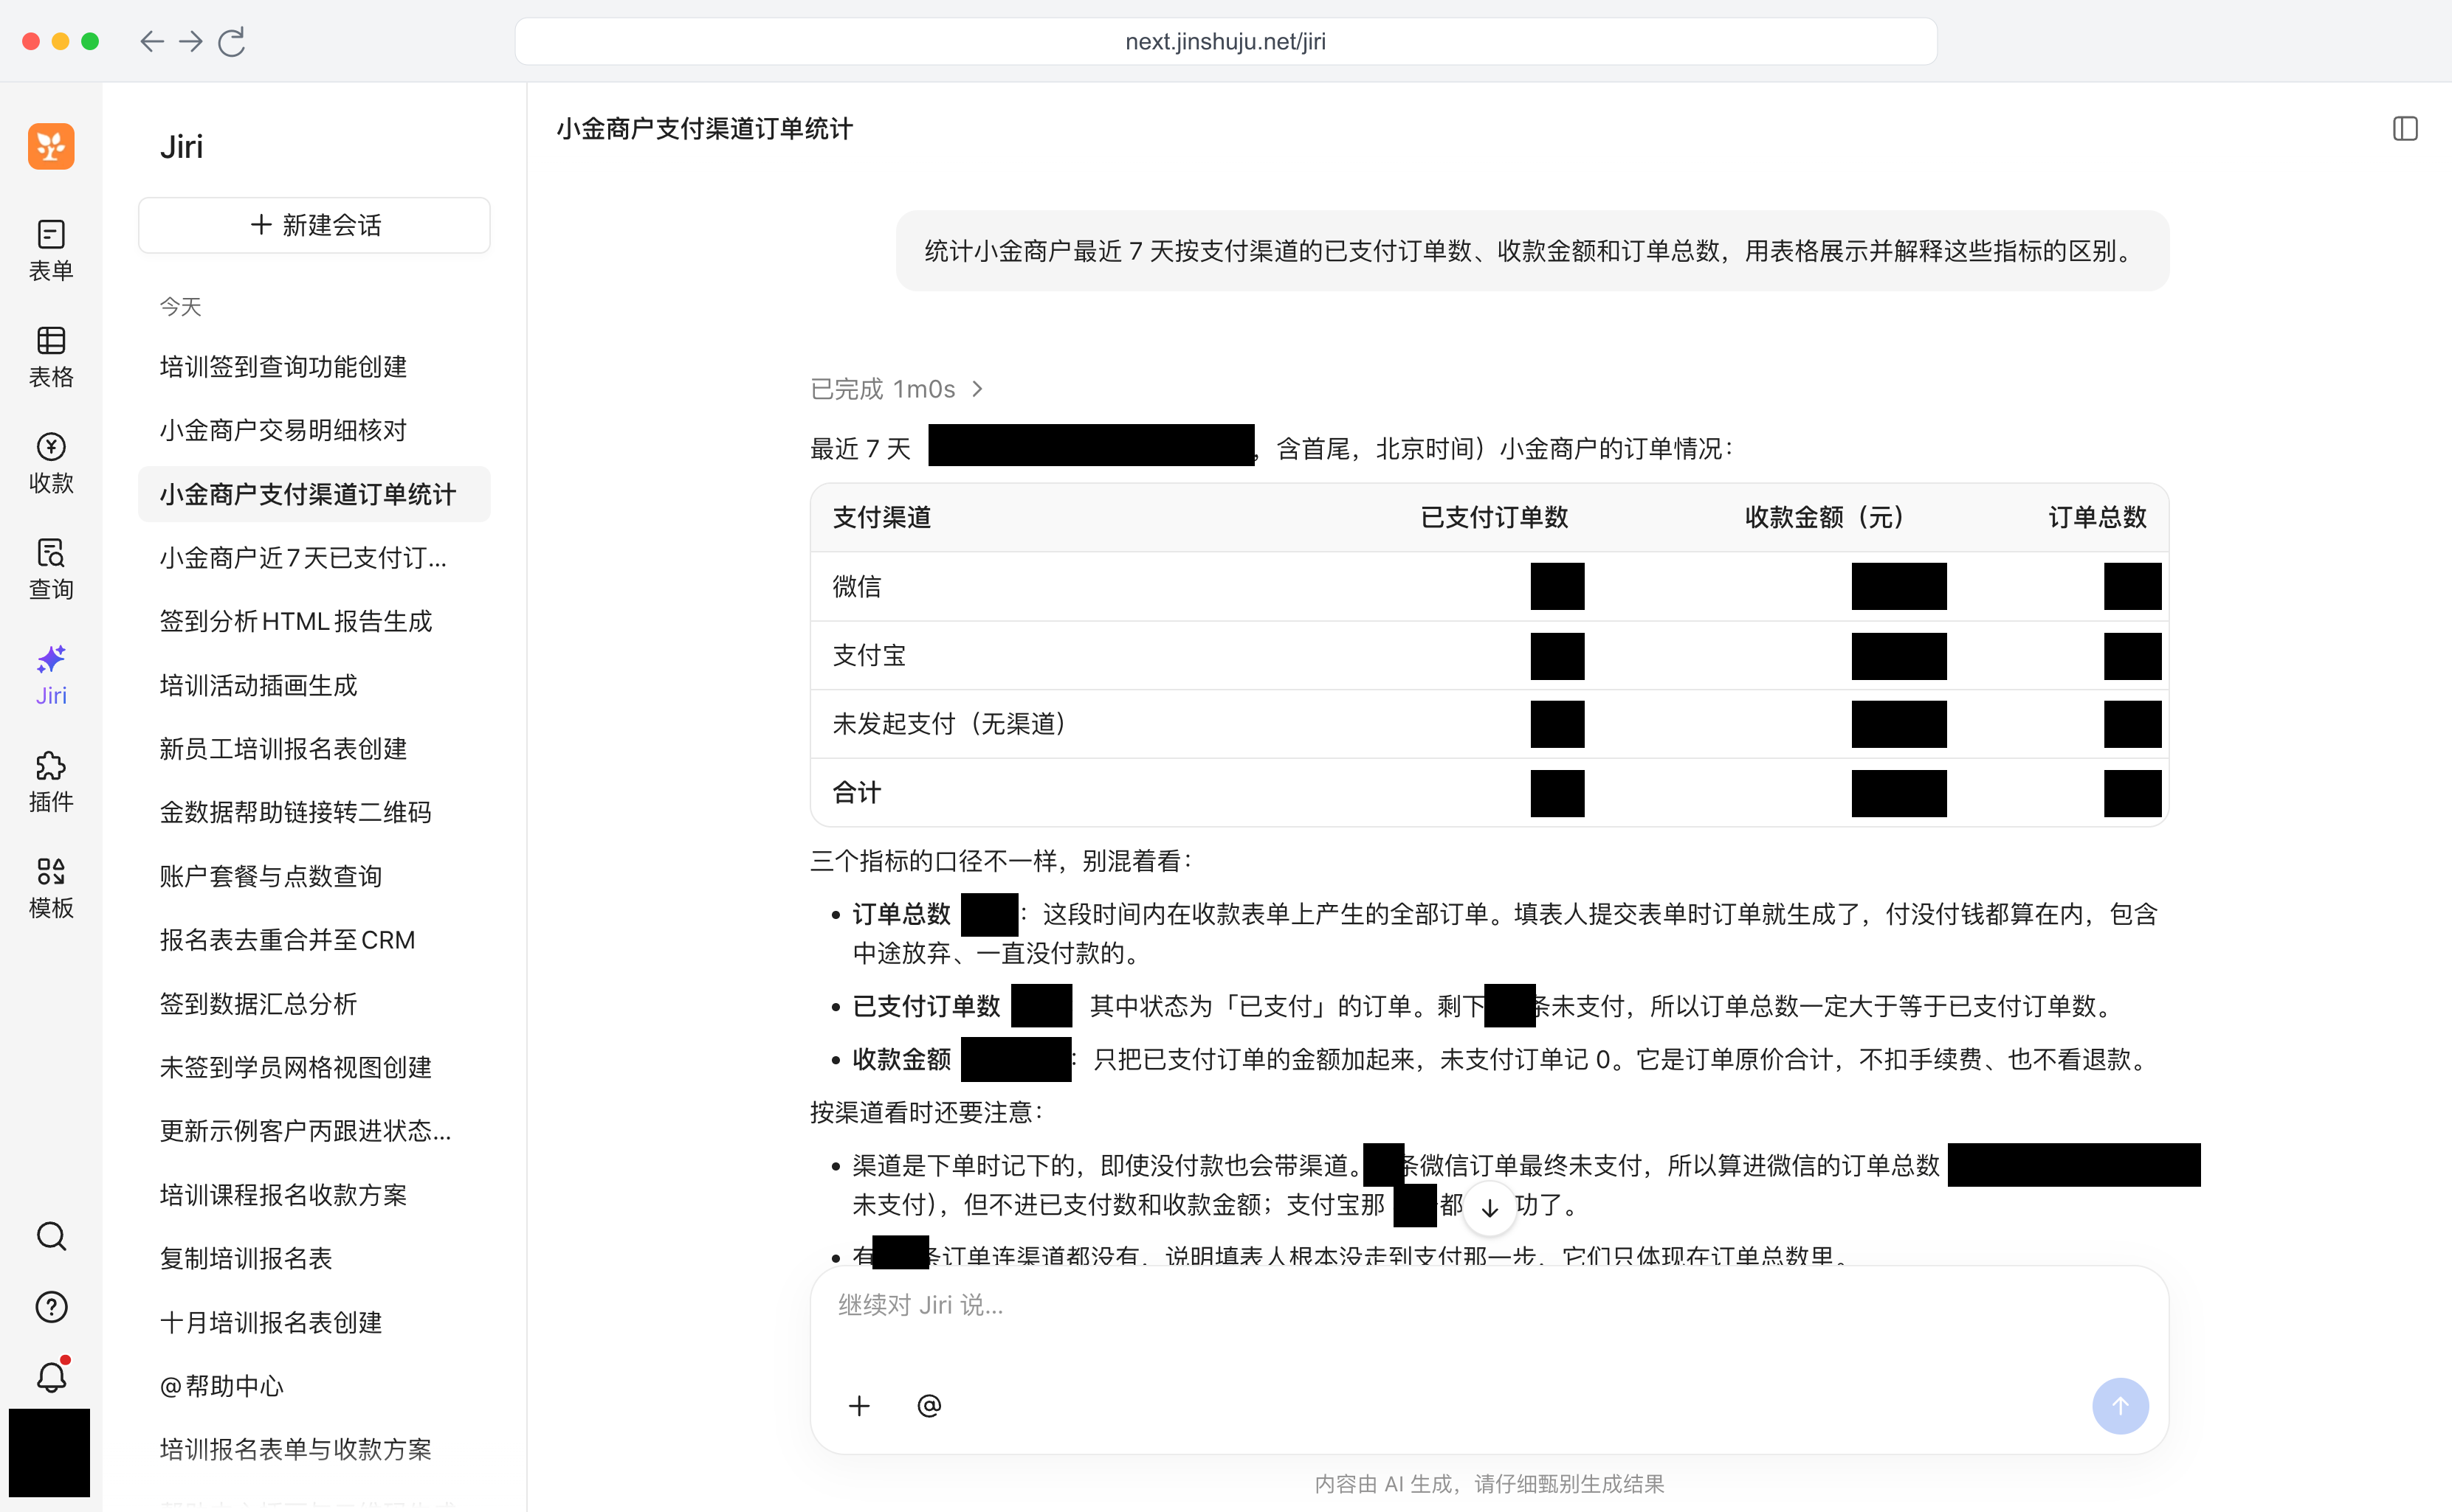Open conversation 复制培训报名表
Screen dimensions: 2452x1512
coord(314,1258)
